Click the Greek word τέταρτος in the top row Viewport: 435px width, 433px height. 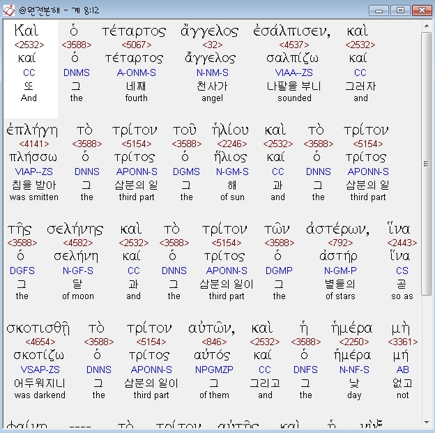click(x=134, y=31)
